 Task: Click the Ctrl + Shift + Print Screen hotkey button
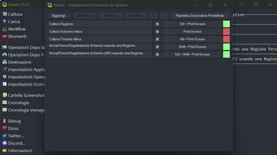193,54
